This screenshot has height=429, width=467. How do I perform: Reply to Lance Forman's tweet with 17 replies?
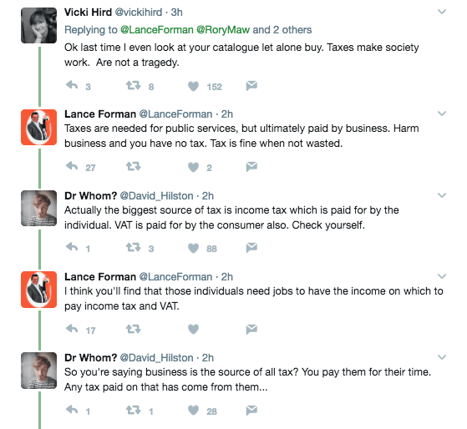coord(72,329)
